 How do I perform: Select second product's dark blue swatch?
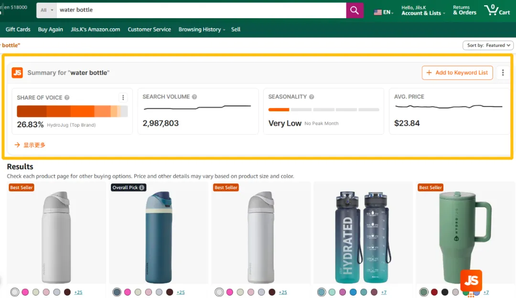pos(117,292)
